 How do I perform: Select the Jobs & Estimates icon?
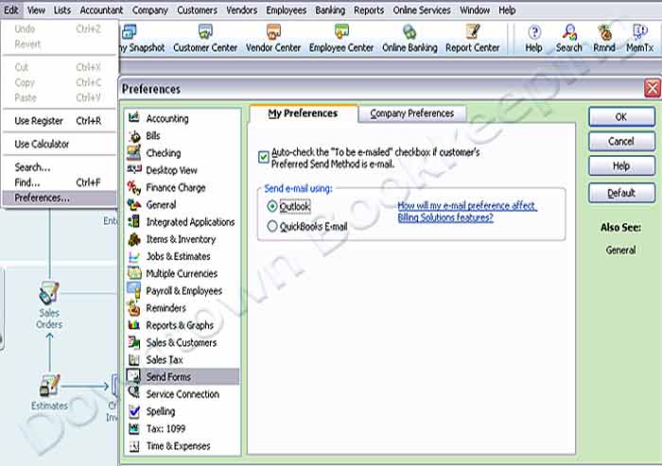(x=134, y=256)
